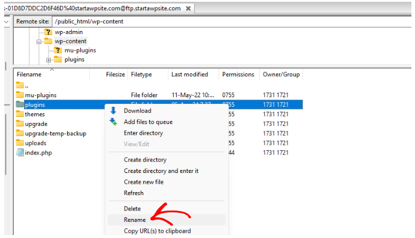Click the Remote site path input field
415x238 pixels.
coord(232,21)
